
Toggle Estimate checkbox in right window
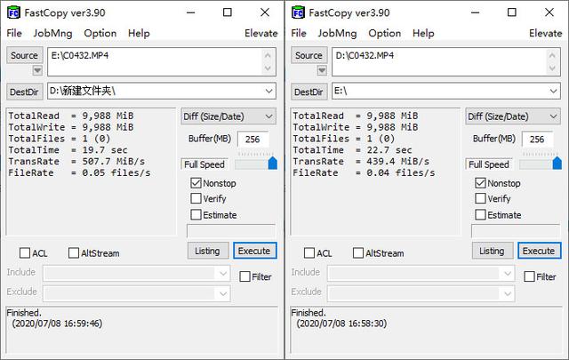click(x=480, y=214)
